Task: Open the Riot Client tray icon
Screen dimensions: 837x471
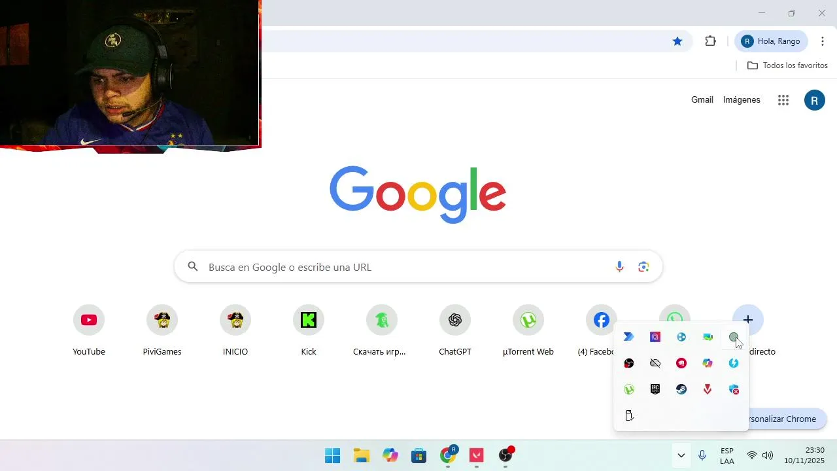Action: 681,363
